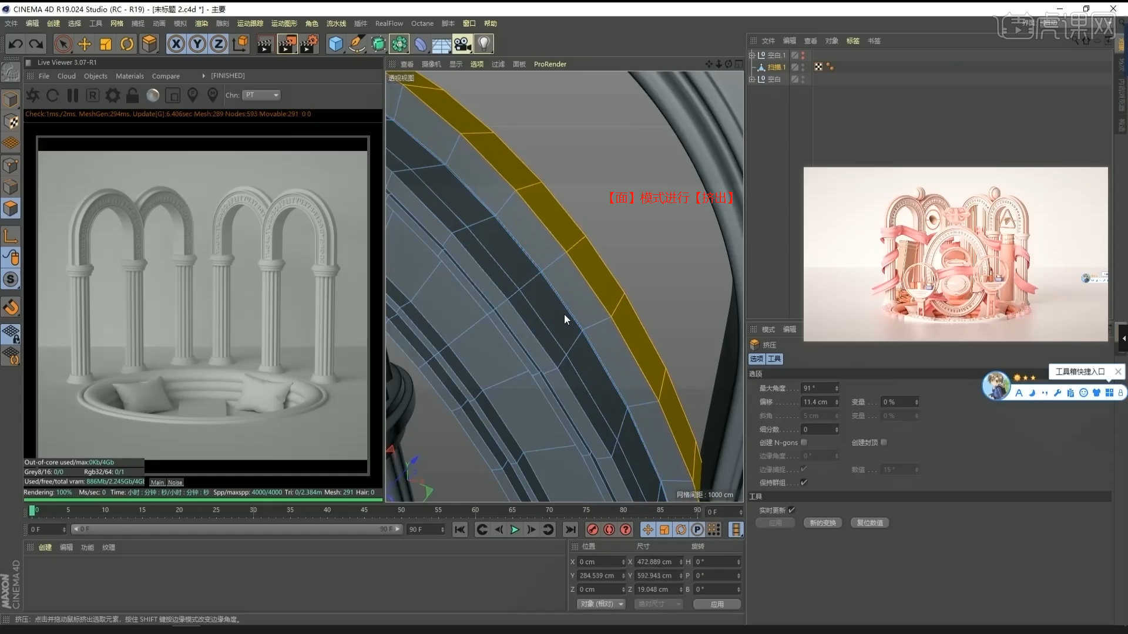
Task: Add a Cube primitive object
Action: 335,44
